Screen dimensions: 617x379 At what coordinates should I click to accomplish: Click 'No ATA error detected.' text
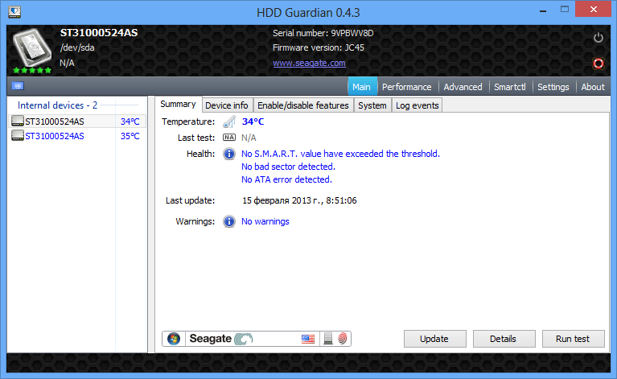tap(287, 179)
